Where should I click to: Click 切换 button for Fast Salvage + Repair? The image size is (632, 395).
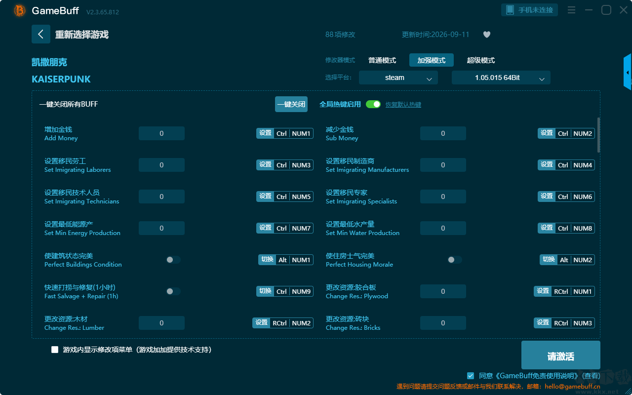point(265,291)
